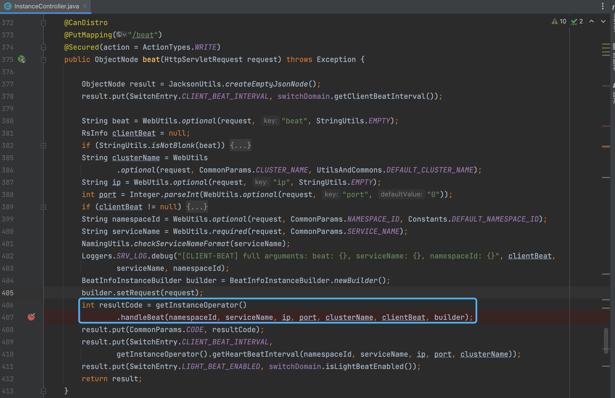Viewport: 615px width, 398px height.
Task: Click the first error stripe mark beside line 377
Action: pos(606,86)
